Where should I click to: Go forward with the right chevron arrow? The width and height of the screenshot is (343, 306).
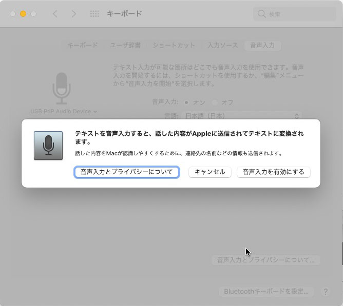[74, 14]
